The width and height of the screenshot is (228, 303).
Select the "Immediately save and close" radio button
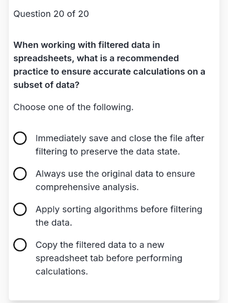coord(20,138)
